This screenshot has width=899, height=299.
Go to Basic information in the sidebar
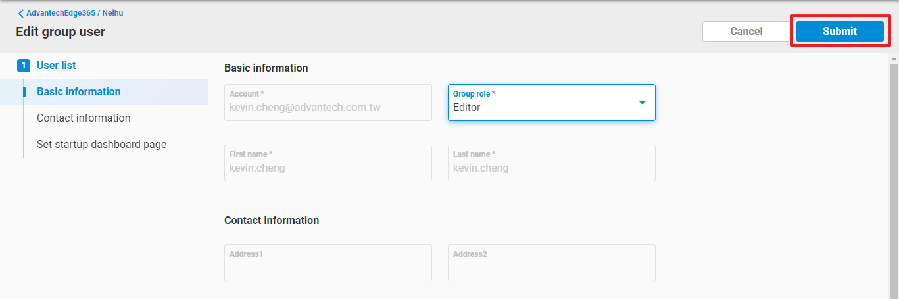pyautogui.click(x=79, y=92)
